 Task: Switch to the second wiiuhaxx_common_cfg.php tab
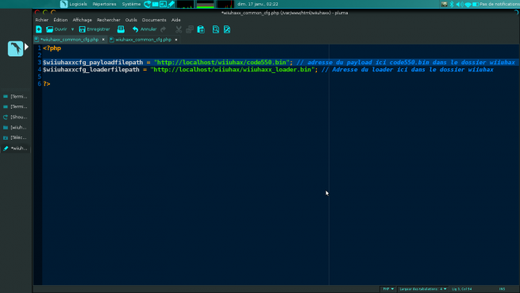[143, 40]
